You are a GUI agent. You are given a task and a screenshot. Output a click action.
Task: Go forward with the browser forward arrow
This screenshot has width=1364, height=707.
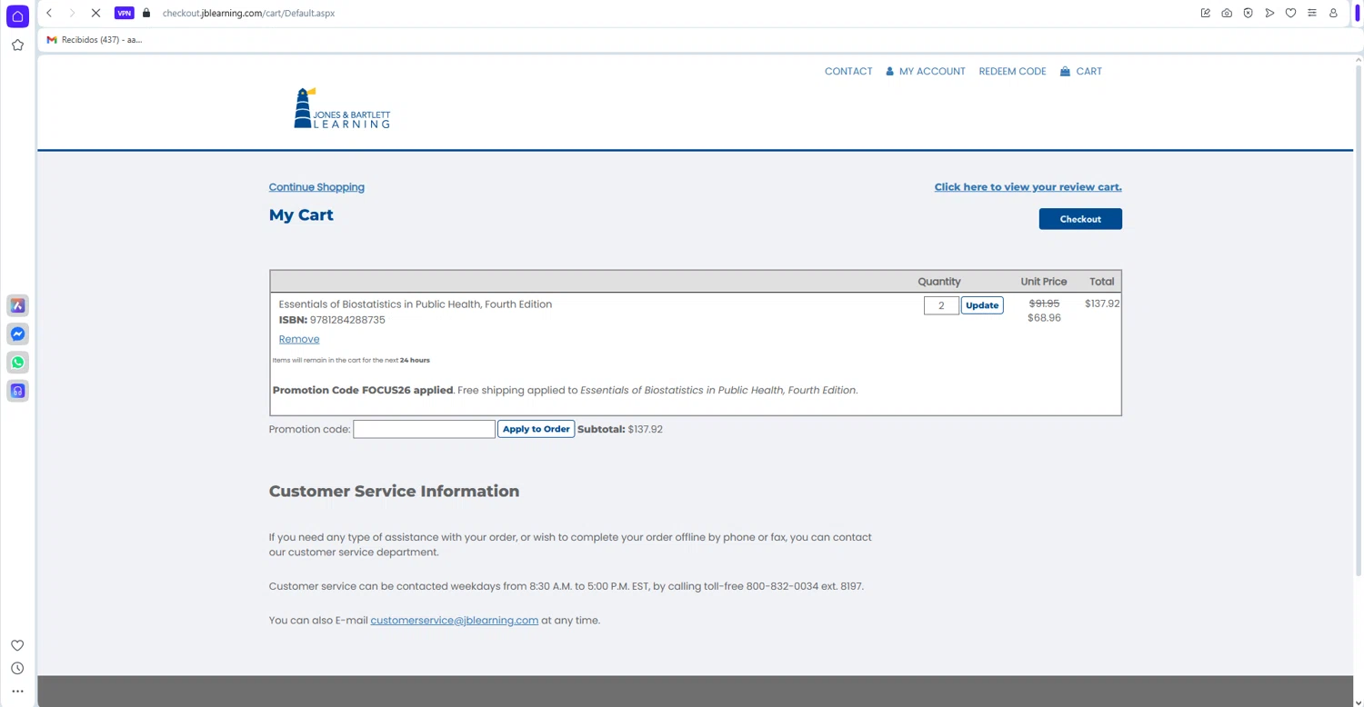point(72,13)
